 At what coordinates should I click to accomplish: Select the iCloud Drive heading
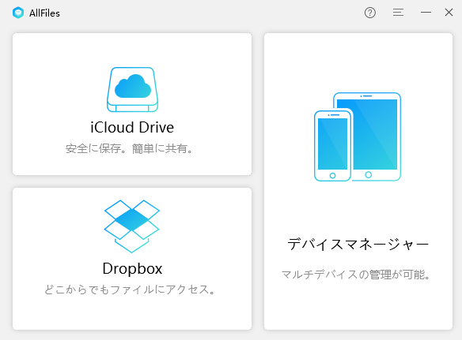point(132,127)
